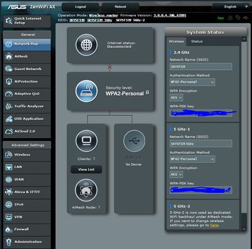252x249 pixels.
Task: Click the Wireless router operation mode link
Action: (x=103, y=15)
